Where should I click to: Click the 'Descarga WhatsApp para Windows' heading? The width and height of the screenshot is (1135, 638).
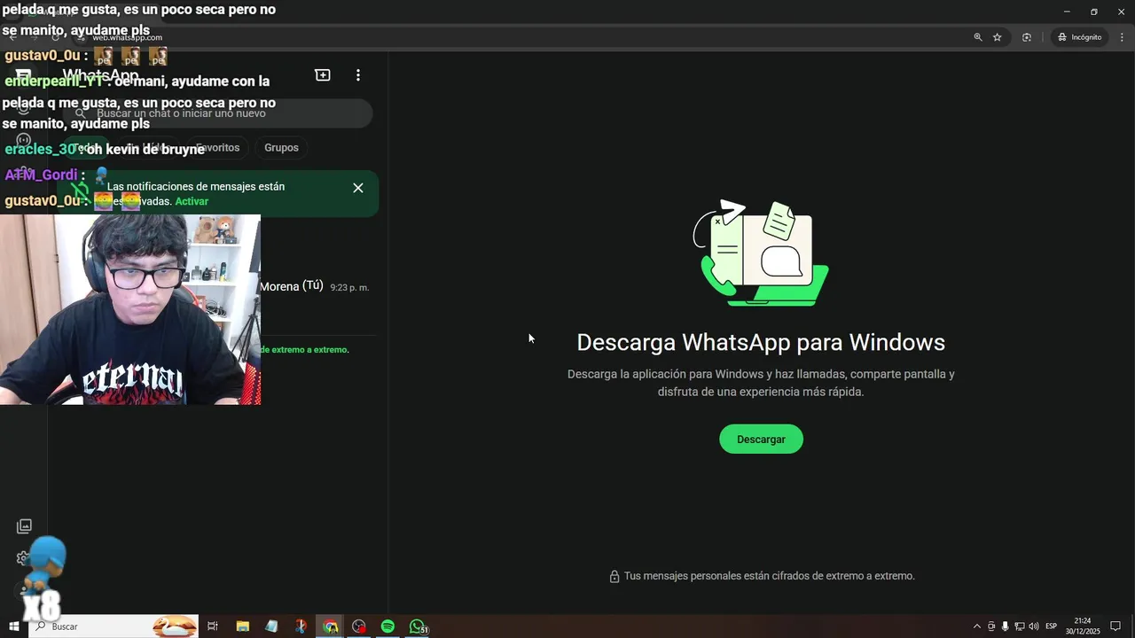[761, 342]
